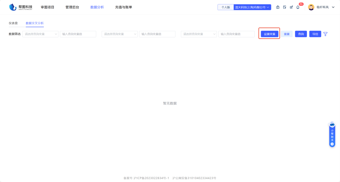Open notifications bell with 46 badge

(x=298, y=7)
